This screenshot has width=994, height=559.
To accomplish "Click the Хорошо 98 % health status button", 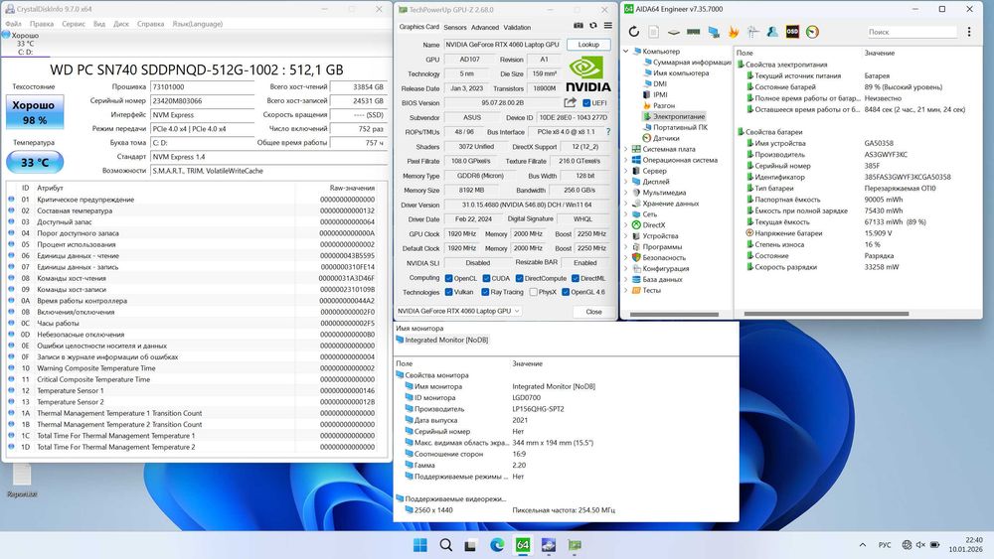I will 35,112.
